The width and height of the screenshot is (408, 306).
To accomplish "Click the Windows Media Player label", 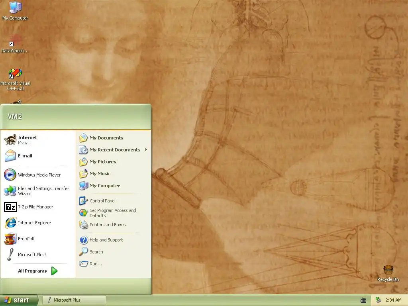I will (x=39, y=175).
